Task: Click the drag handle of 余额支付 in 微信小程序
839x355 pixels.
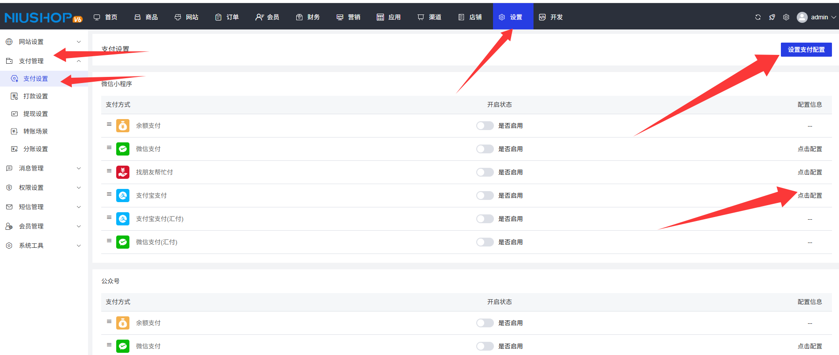Action: pos(109,124)
